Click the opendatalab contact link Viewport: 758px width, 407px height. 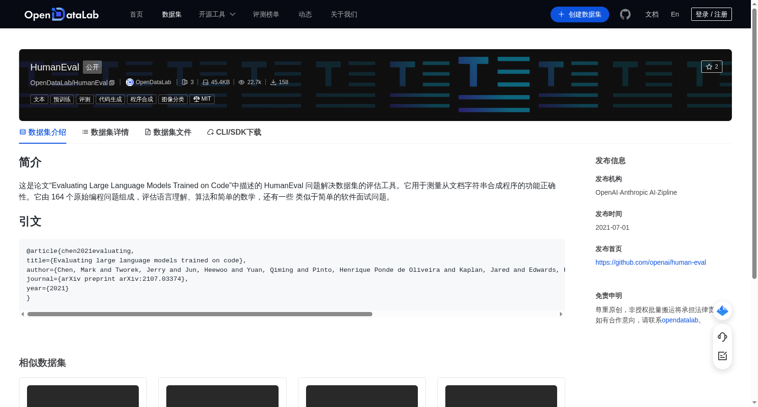pyautogui.click(x=680, y=320)
